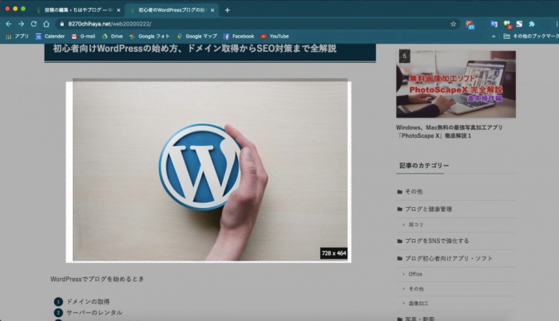Open the YouTube bookmark

pyautogui.click(x=275, y=37)
